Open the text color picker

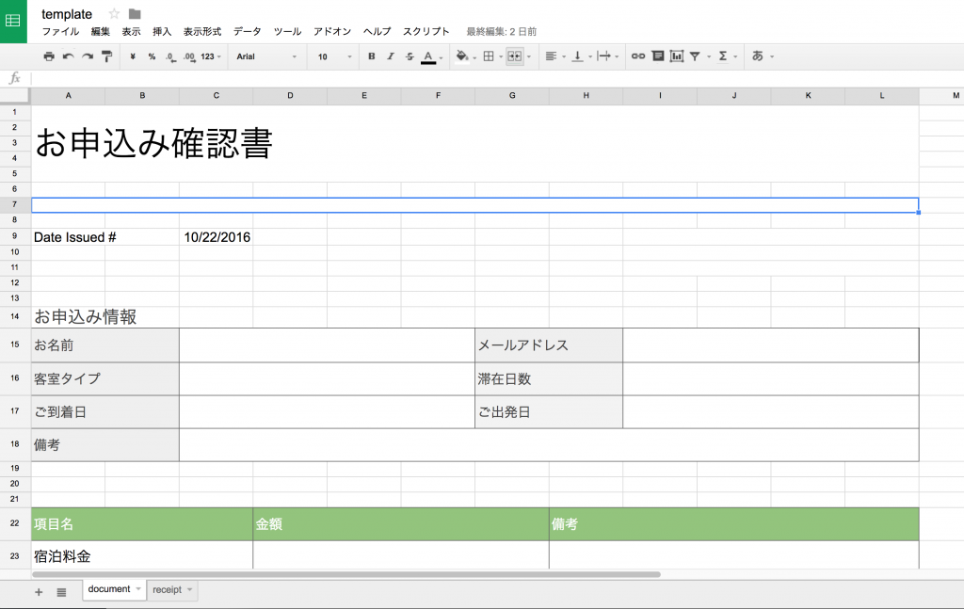click(429, 56)
